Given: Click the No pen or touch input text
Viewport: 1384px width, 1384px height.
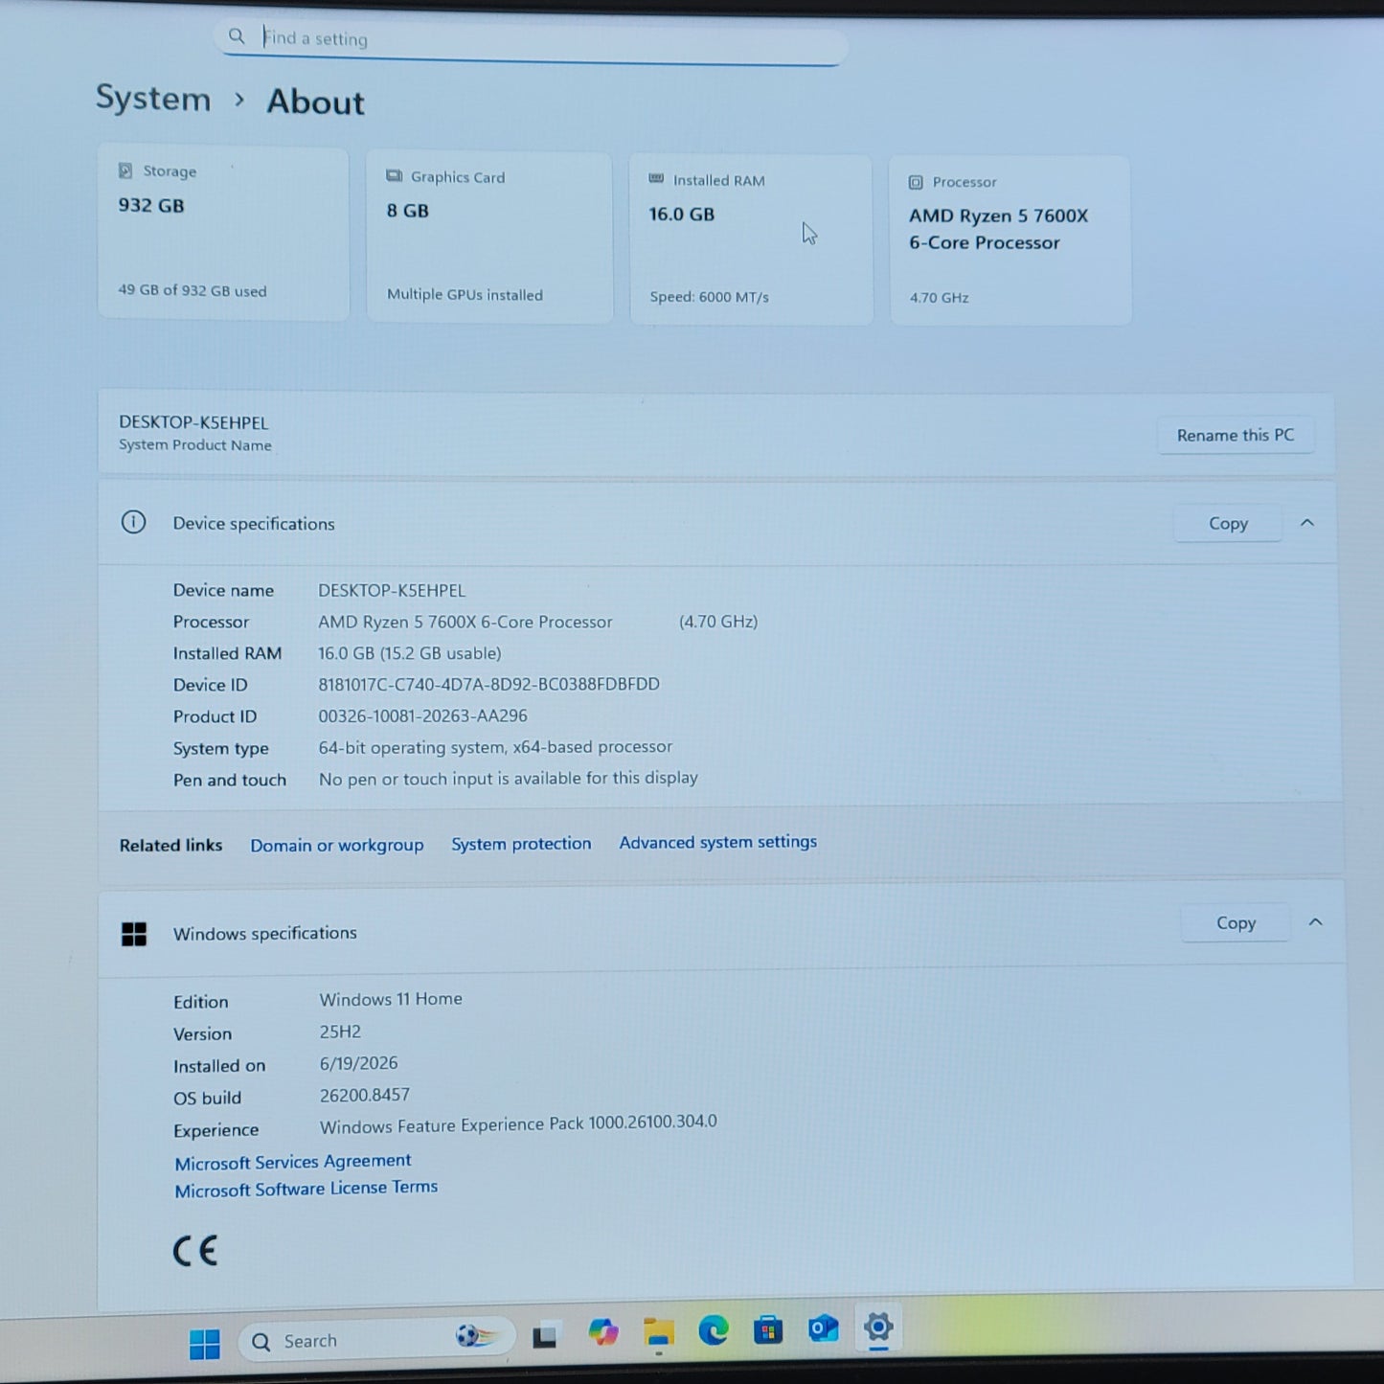Looking at the screenshot, I should point(508,779).
